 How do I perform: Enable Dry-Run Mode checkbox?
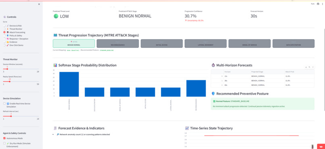tap(4, 143)
